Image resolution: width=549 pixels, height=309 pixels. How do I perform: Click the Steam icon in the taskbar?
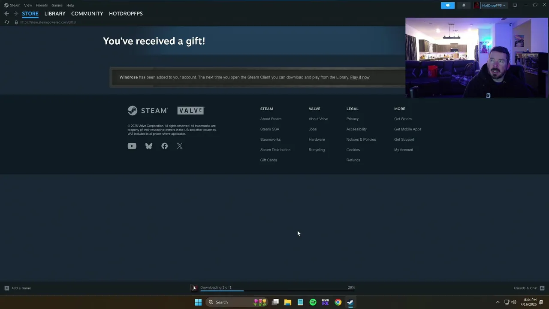350,302
